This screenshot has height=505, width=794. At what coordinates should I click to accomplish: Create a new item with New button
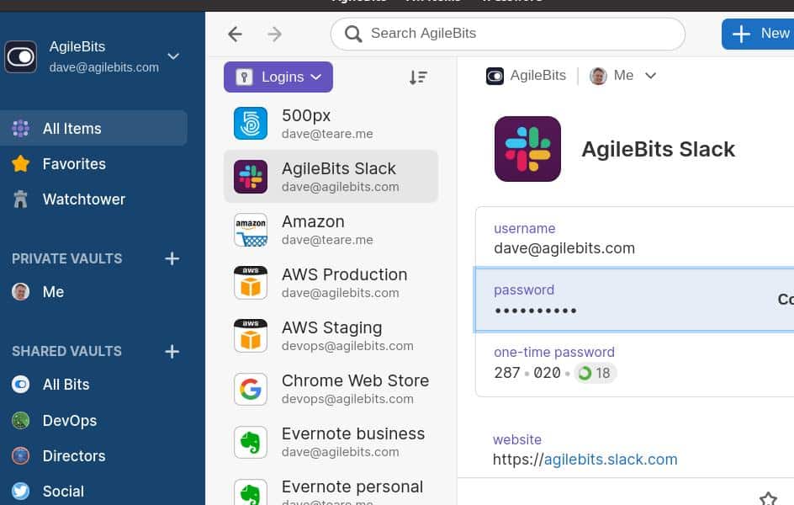pos(759,34)
